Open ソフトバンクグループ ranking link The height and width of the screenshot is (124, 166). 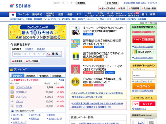pos(24,88)
